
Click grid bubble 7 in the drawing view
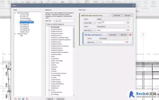[x=143, y=35]
